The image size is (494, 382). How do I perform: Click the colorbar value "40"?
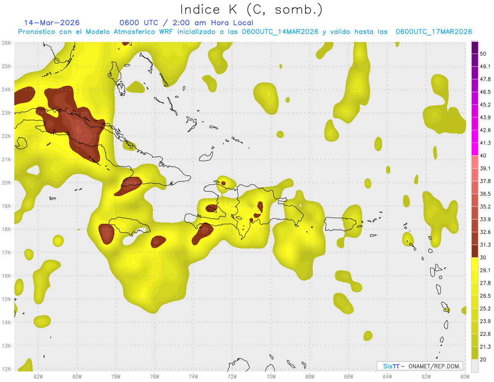[484, 156]
